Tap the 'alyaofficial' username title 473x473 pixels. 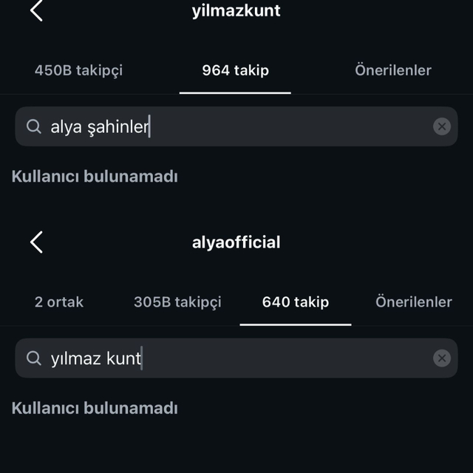236,242
